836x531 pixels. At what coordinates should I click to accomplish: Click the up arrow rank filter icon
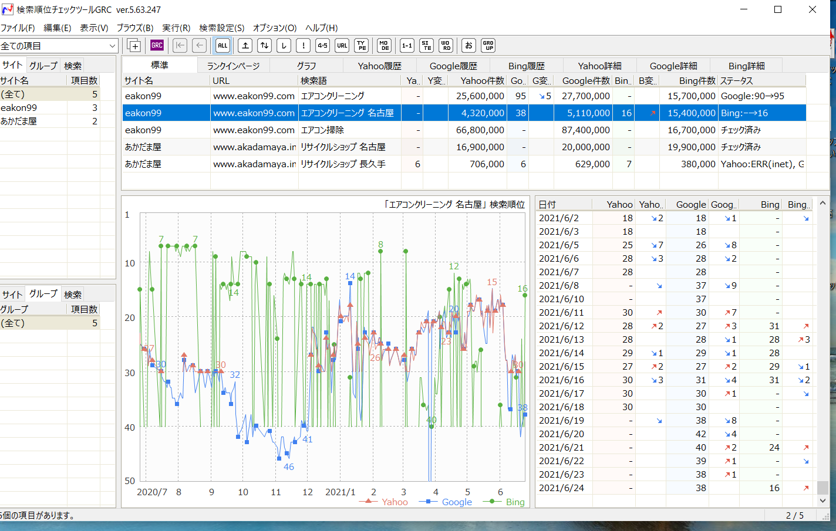[x=245, y=45]
